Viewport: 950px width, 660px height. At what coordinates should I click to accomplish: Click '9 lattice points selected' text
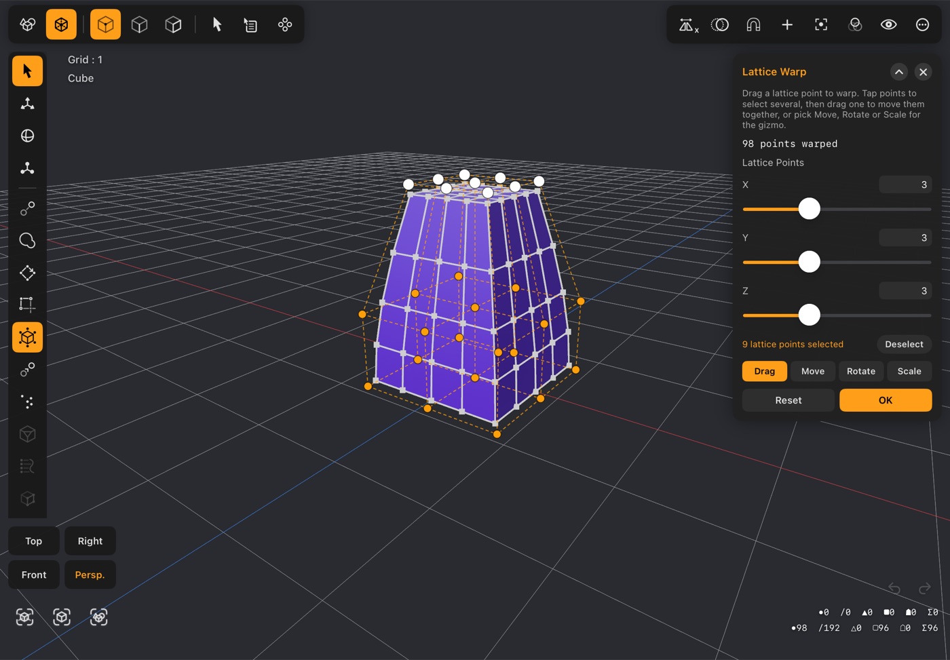pyautogui.click(x=793, y=344)
